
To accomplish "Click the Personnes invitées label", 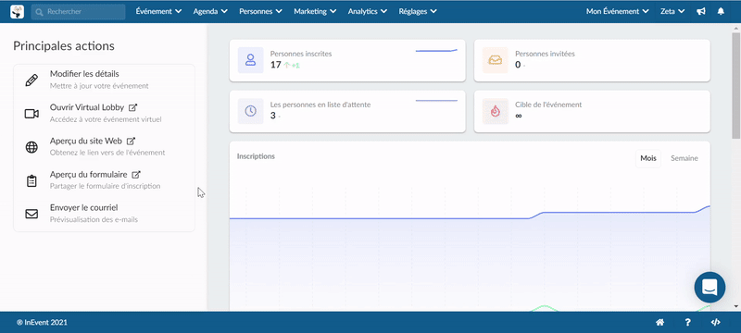I will point(545,54).
